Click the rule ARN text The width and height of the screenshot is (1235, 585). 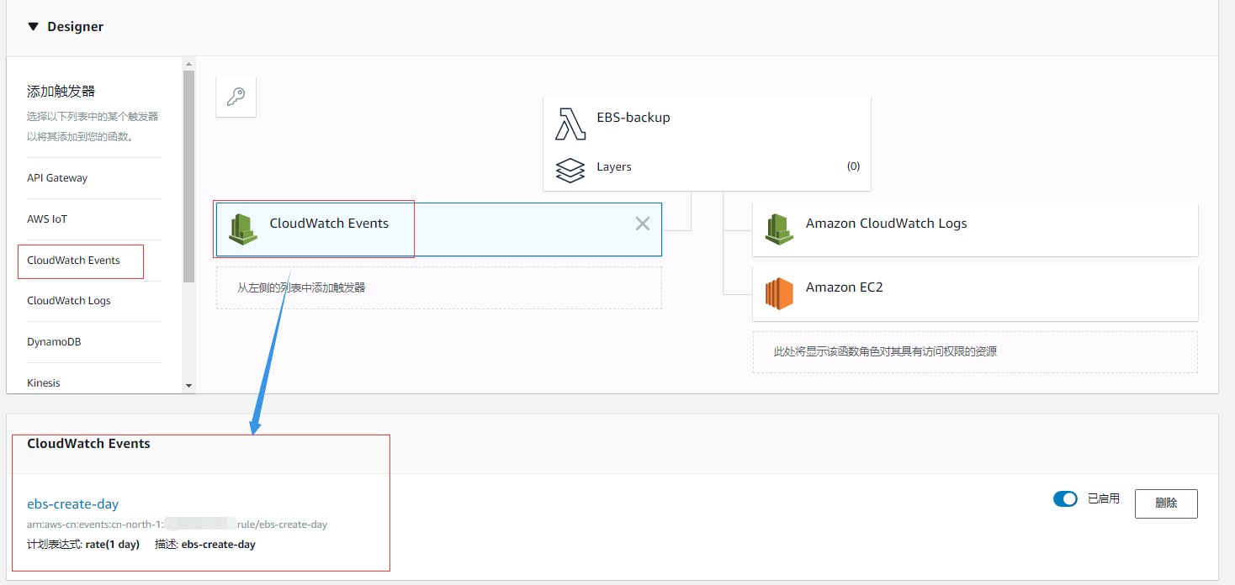tap(178, 524)
